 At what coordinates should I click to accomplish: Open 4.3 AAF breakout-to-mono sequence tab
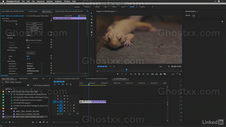[x=96, y=79]
